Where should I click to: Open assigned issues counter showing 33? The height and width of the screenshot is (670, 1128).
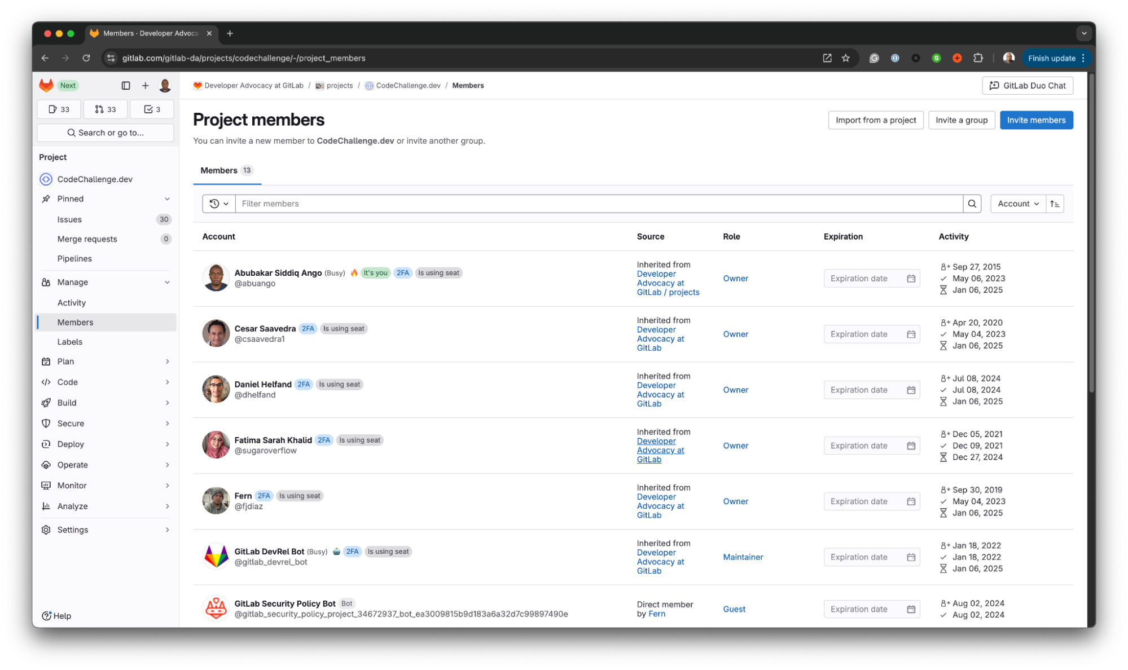(59, 109)
